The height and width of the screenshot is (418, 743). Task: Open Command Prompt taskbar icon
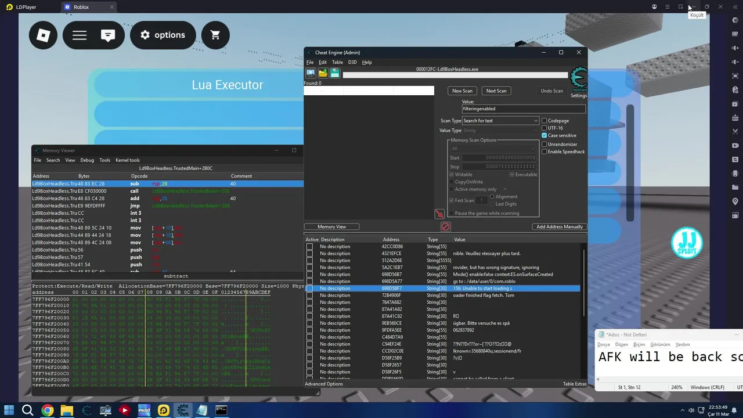click(221, 410)
